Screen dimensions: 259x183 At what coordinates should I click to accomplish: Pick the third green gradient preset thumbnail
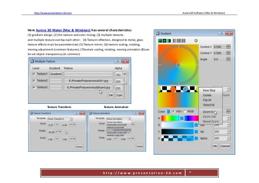pos(169,41)
